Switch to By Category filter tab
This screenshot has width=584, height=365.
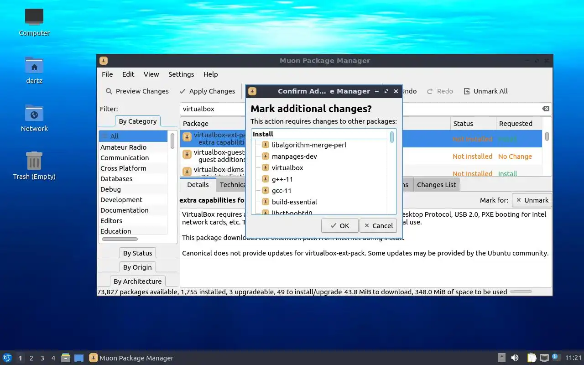[137, 121]
